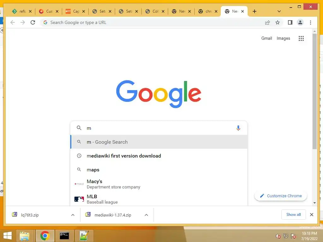
Task: Close the downloads bar
Action: point(311,215)
